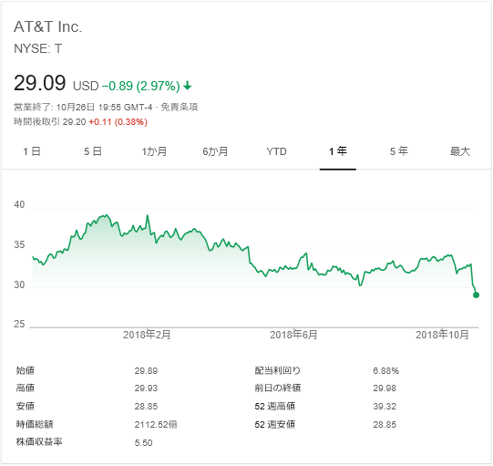Click the 2018年2月 axis label
Image resolution: width=493 pixels, height=466 pixels.
[x=147, y=335]
